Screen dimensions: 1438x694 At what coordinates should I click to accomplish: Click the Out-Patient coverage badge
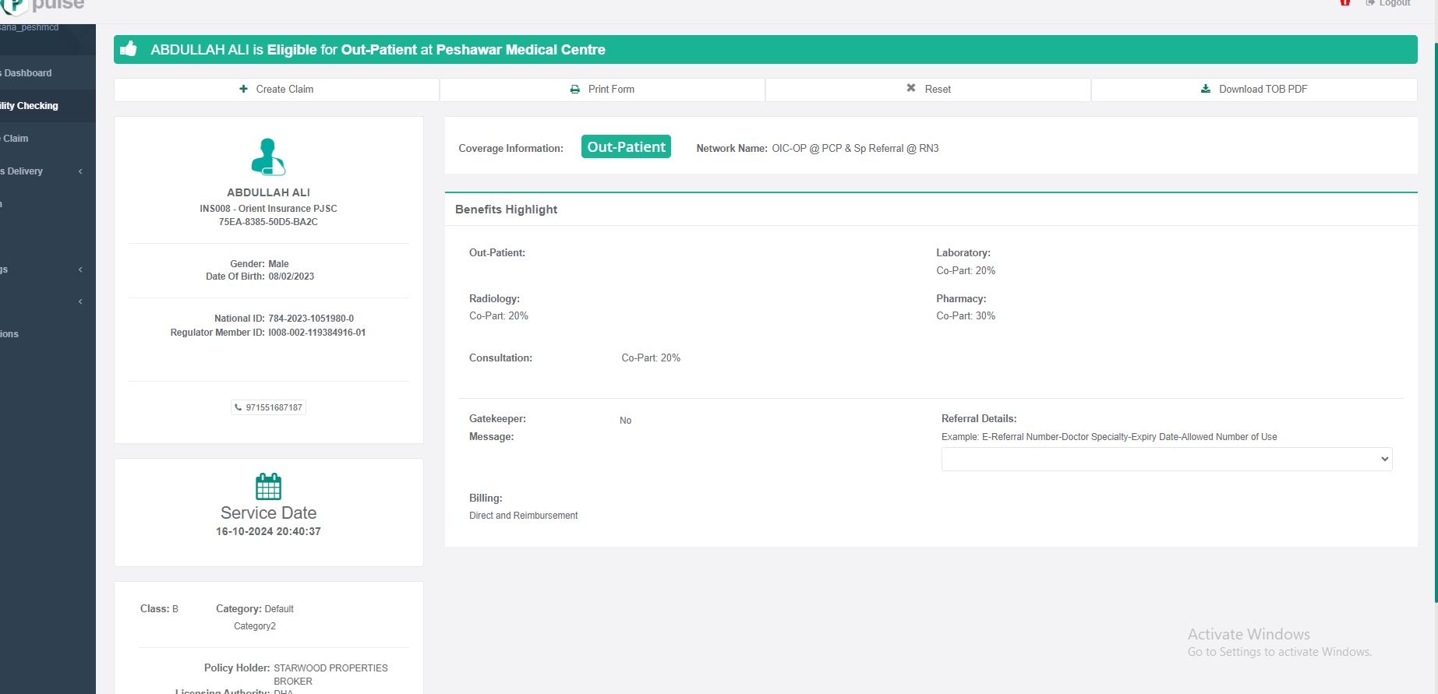pyautogui.click(x=626, y=146)
